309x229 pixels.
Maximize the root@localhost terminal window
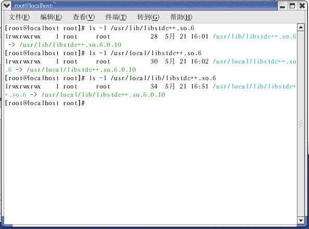292,6
